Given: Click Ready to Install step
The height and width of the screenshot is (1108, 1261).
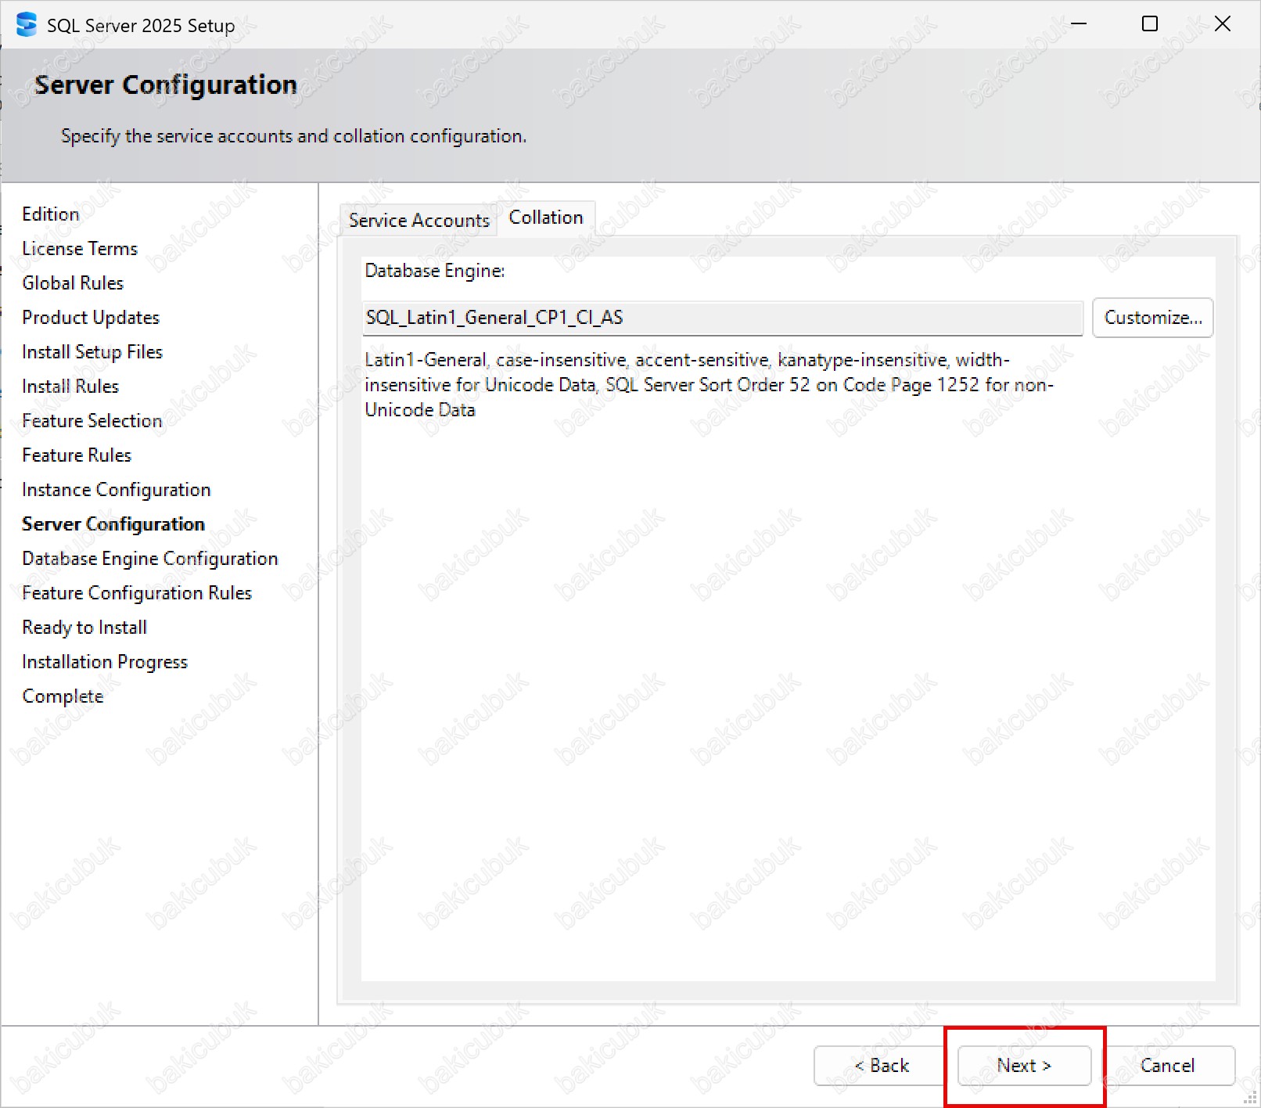Looking at the screenshot, I should click(84, 628).
